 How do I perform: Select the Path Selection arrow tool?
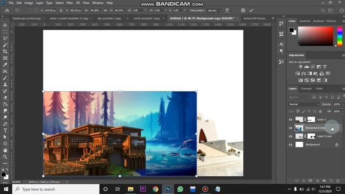point(5,137)
